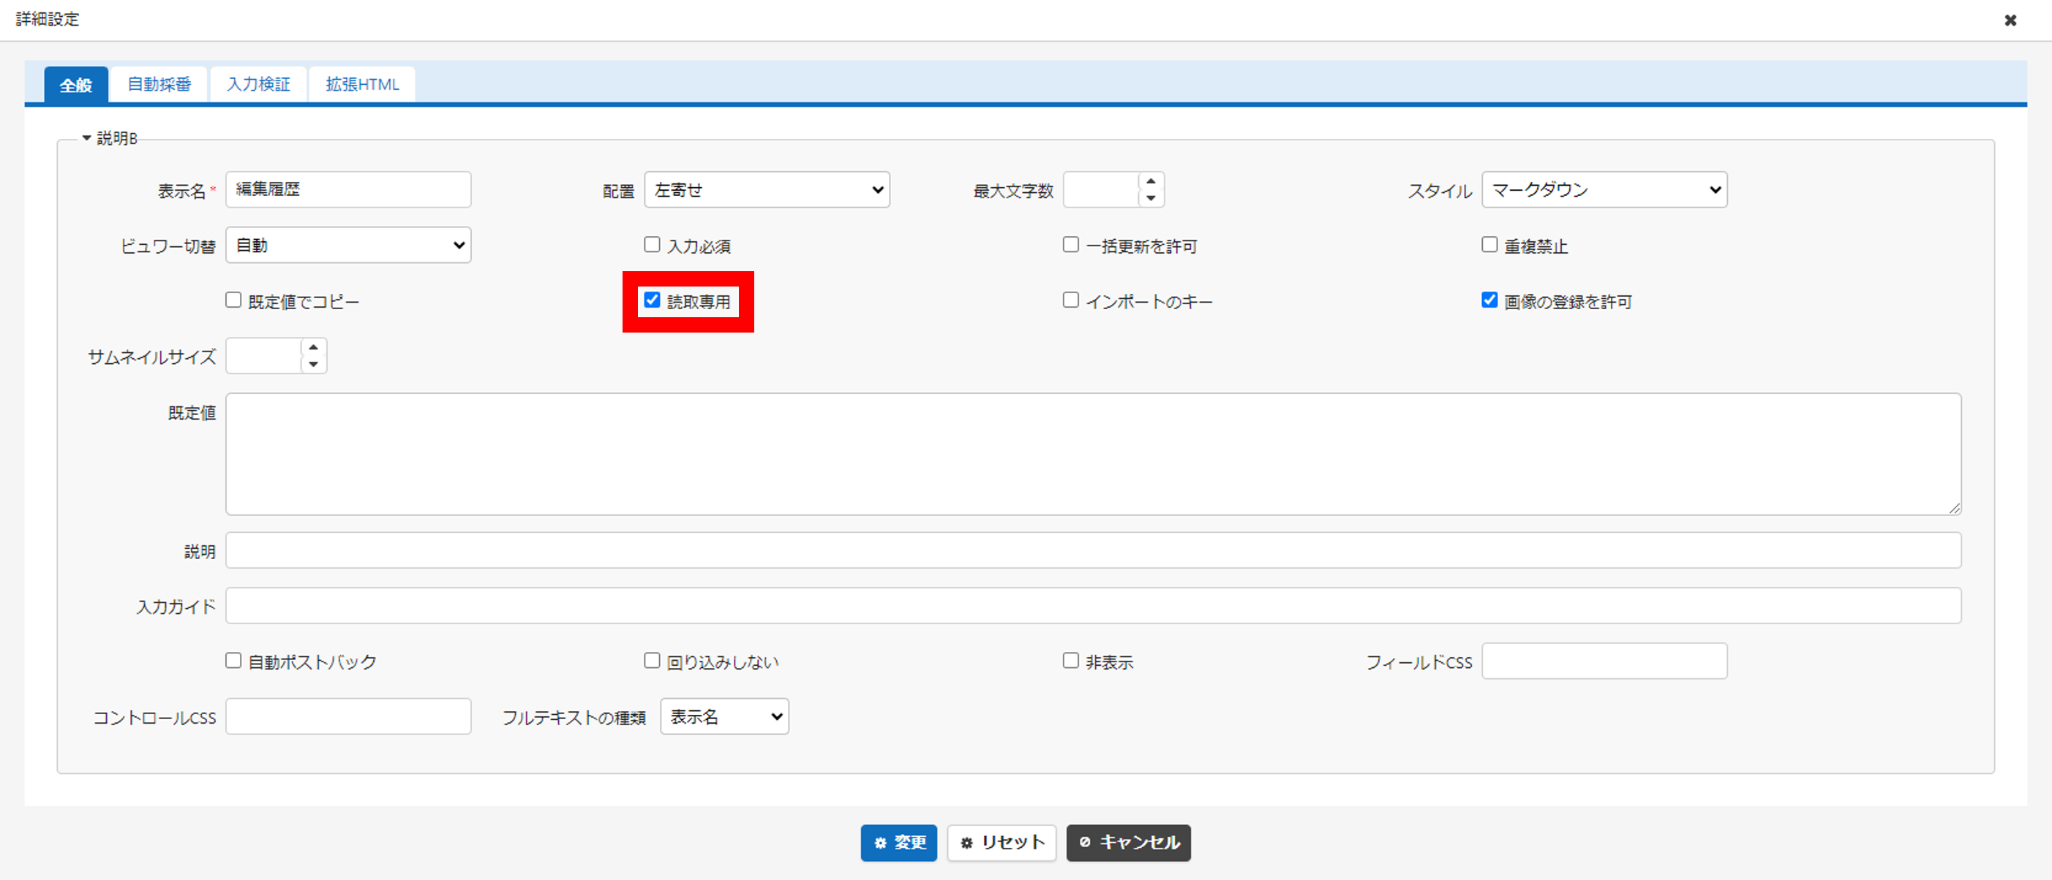Screen dimensions: 2052x880
Task: Click the リセット button
Action: click(1002, 843)
